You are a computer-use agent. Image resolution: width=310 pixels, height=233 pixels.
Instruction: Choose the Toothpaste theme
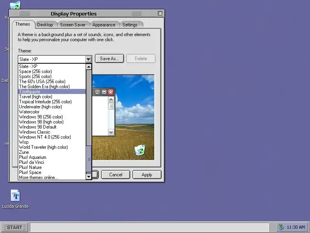coord(52,92)
